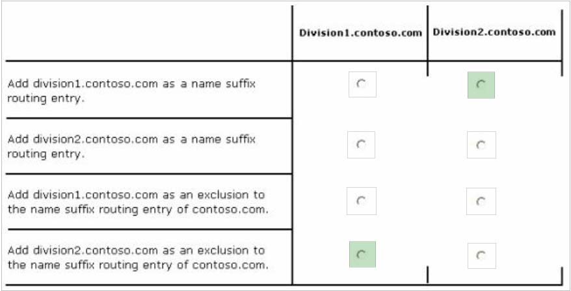
Task: Click the Division1.contoso.com column header
Action: (360, 33)
